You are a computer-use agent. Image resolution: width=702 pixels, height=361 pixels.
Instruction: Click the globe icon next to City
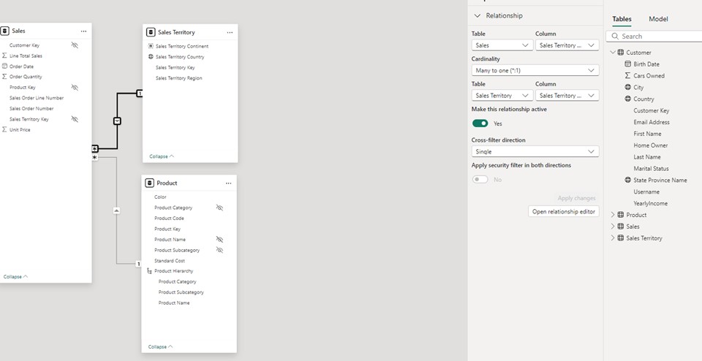(627, 87)
